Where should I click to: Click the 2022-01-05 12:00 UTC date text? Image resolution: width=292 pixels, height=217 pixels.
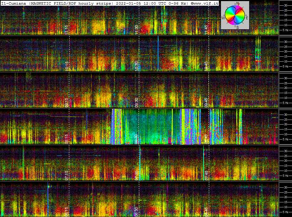click(x=141, y=3)
